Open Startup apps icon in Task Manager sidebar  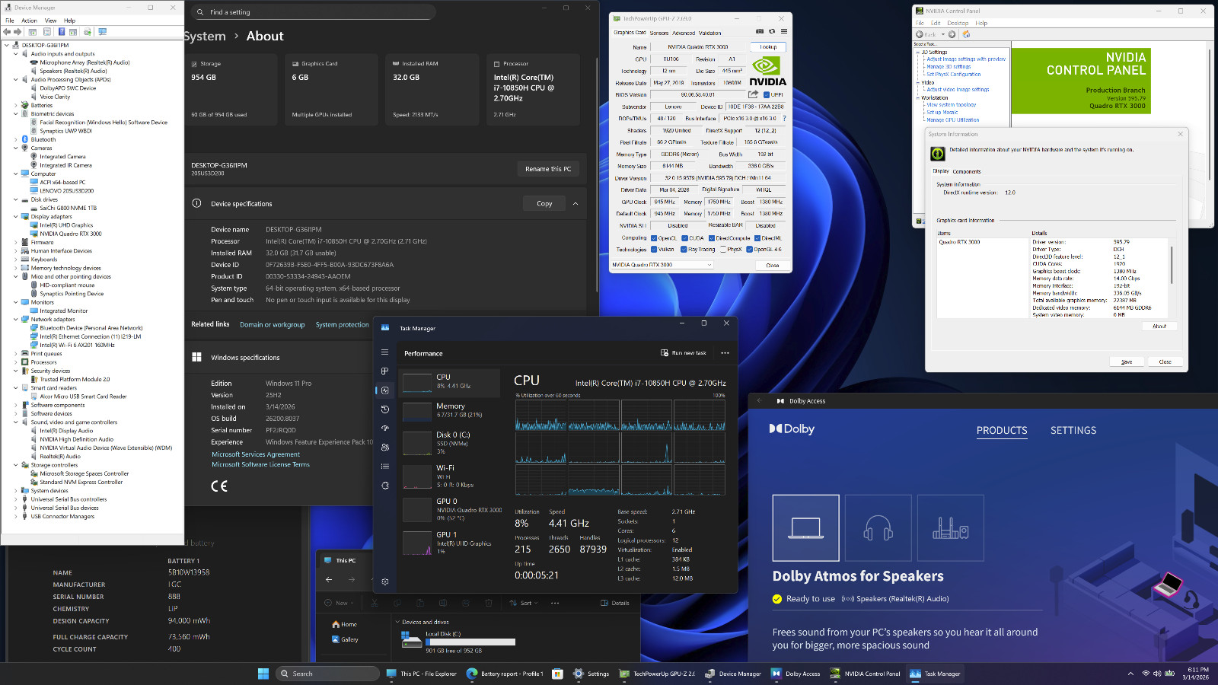coord(385,429)
